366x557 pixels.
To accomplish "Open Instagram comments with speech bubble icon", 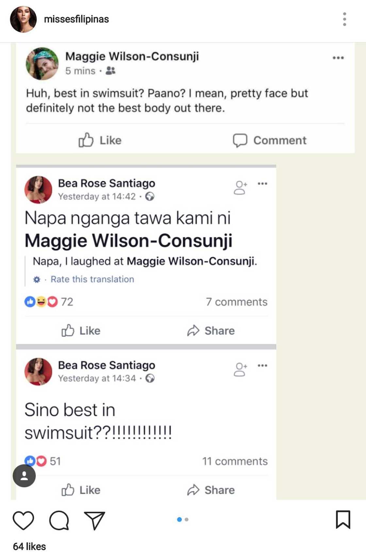I will (59, 520).
